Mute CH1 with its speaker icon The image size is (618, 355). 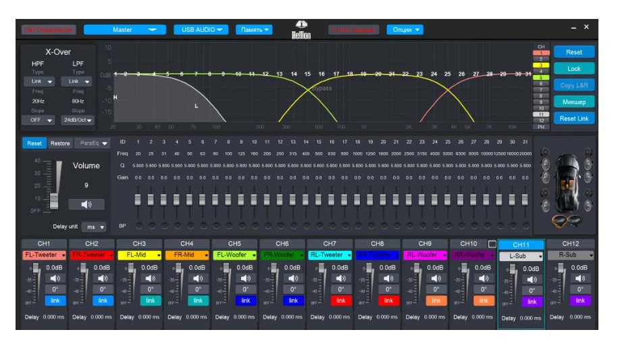point(55,278)
